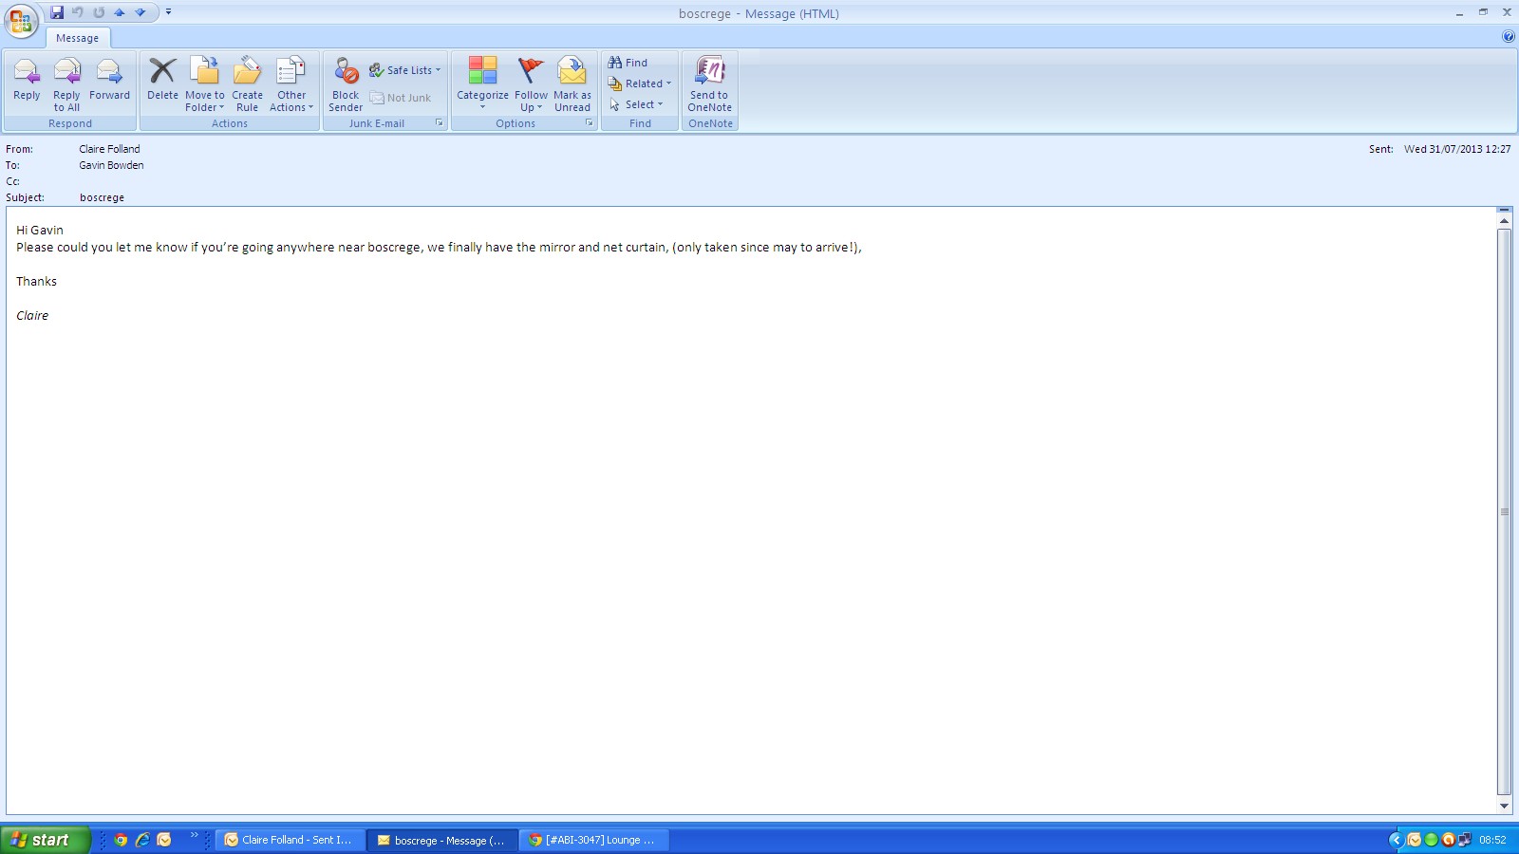This screenshot has width=1519, height=854.
Task: Open the Options group dialog launcher
Action: (x=590, y=123)
